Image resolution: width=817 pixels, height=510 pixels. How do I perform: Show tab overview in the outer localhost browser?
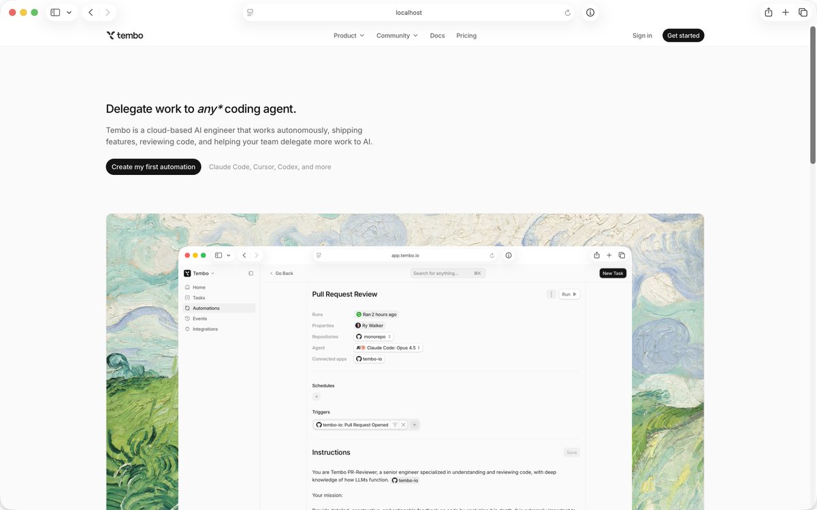(x=801, y=12)
